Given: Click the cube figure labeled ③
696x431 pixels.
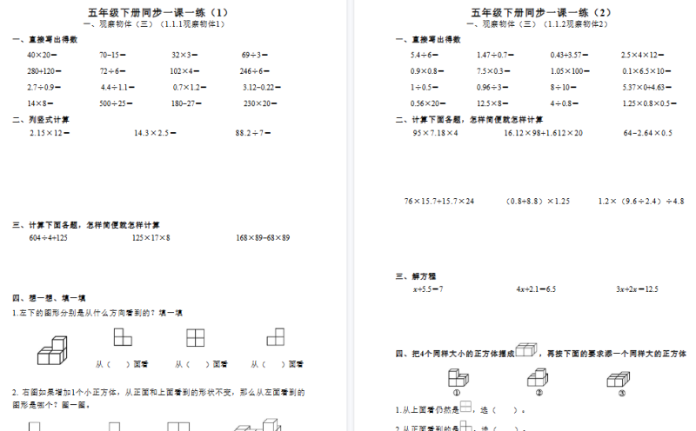Looking at the screenshot, I should pos(619,380).
